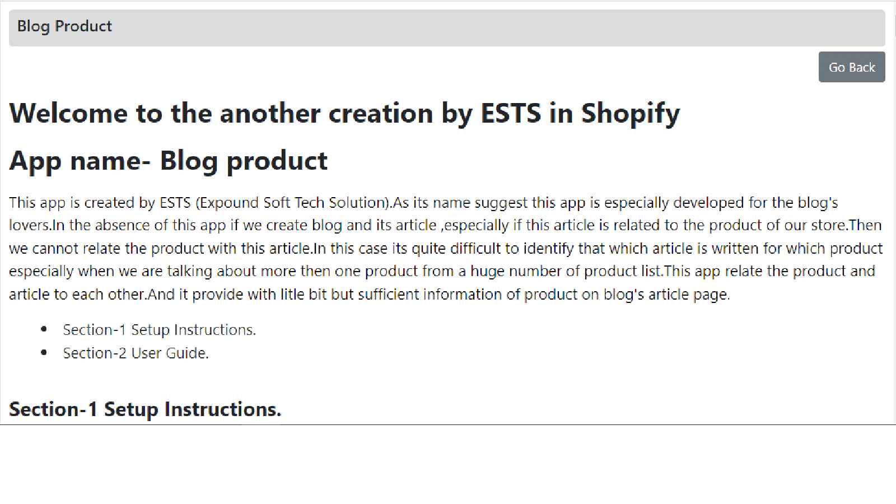Click the Blog Product title bar text
Viewport: 896px width, 504px height.
(64, 26)
